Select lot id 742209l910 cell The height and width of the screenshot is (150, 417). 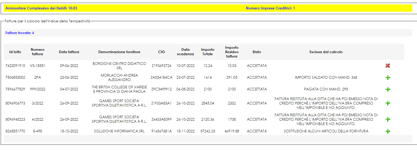pyautogui.click(x=15, y=66)
